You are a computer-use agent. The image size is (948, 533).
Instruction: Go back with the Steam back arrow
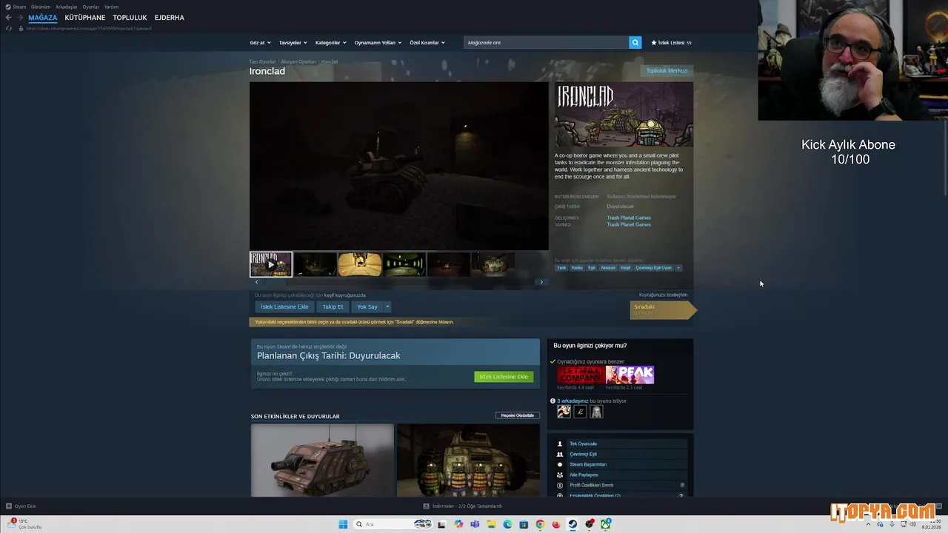(x=8, y=17)
